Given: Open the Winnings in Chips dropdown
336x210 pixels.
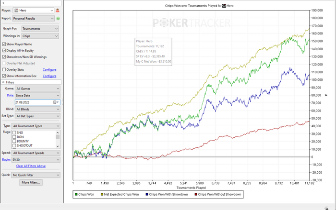Looking at the screenshot, I should click(40, 36).
